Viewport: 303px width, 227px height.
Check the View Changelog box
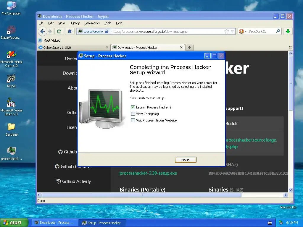tap(133, 114)
